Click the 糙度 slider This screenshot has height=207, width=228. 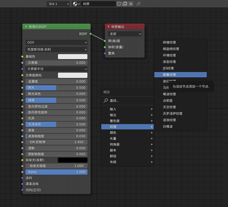pos(56,100)
